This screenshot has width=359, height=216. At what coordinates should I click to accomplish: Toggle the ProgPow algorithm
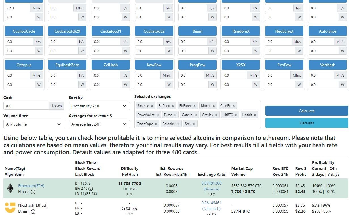click(197, 65)
